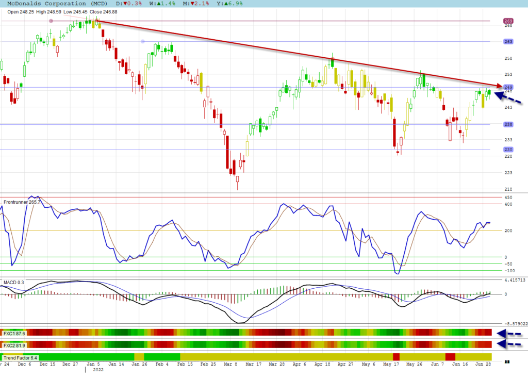Select the daily change D: 0.3% value
Screen dimensions: 528x379
point(129,4)
